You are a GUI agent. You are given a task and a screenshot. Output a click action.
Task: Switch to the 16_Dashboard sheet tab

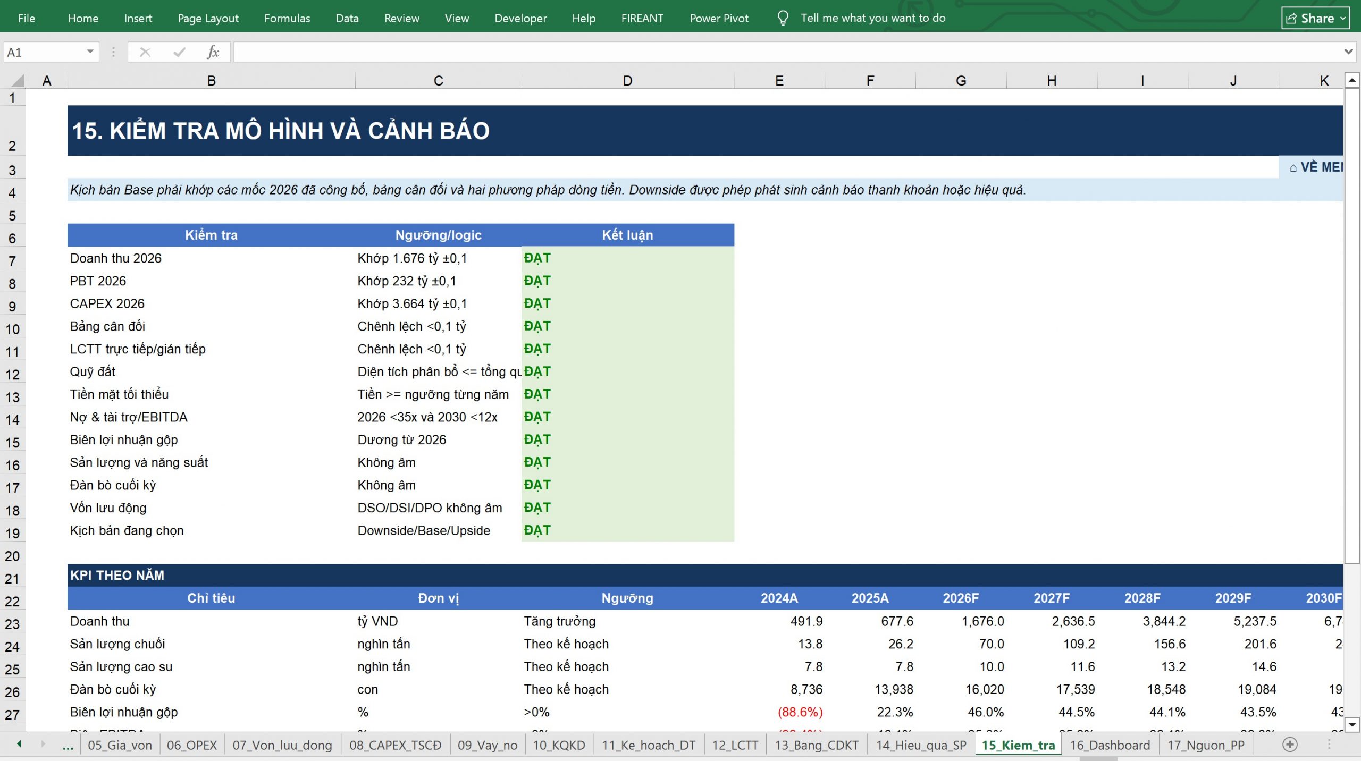point(1110,745)
